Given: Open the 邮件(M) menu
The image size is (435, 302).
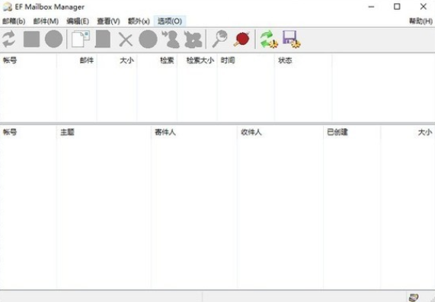Looking at the screenshot, I should (46, 21).
